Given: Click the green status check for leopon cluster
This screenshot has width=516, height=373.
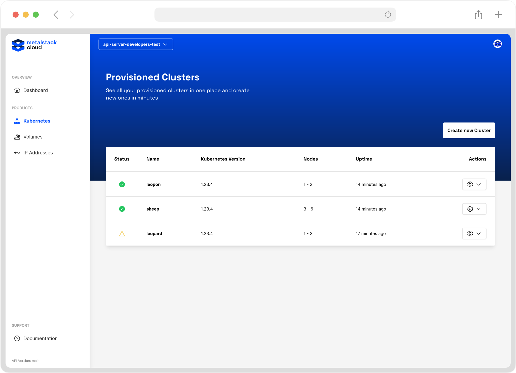Looking at the screenshot, I should click(122, 184).
